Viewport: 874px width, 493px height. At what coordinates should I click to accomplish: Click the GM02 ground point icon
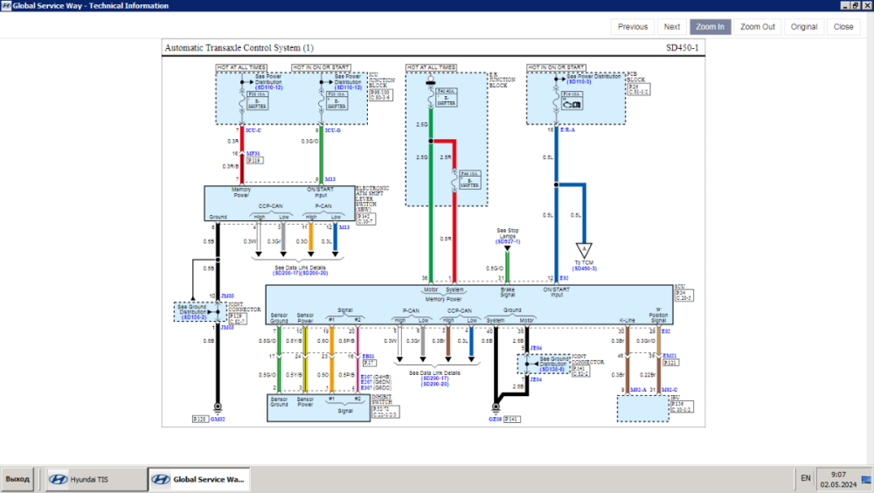click(x=218, y=407)
